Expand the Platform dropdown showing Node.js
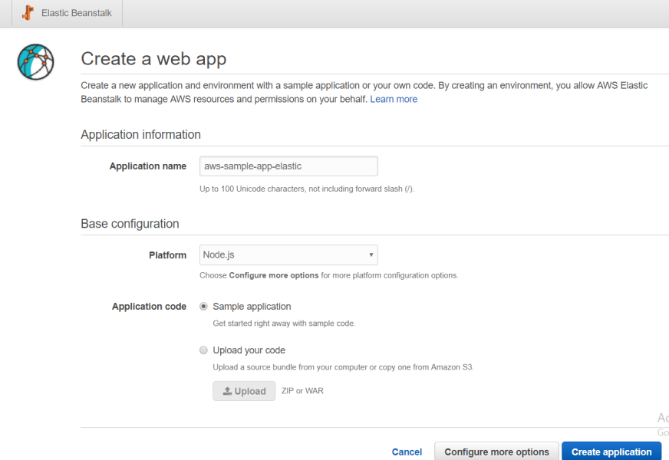The width and height of the screenshot is (669, 460). click(288, 255)
